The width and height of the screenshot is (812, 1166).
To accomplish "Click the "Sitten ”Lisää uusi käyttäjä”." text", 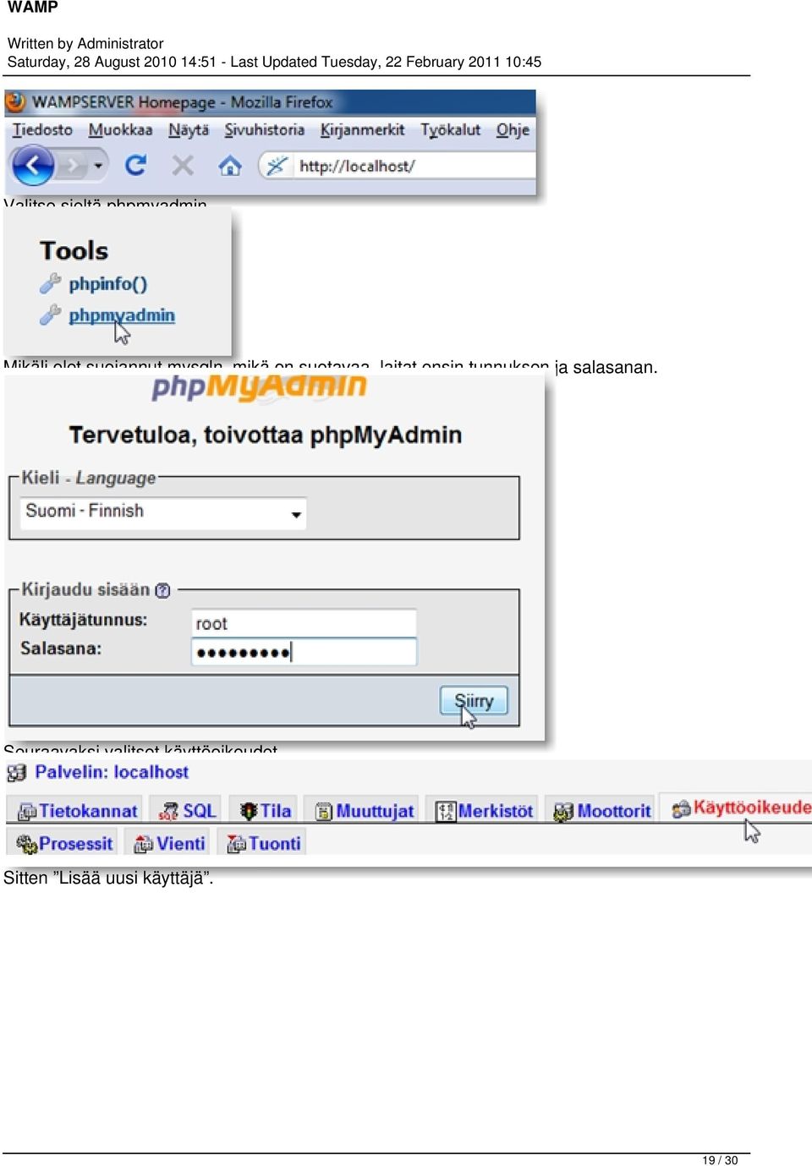I will (108, 878).
